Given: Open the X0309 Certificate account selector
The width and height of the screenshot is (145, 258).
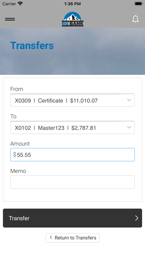Looking at the screenshot, I should 72,100.
